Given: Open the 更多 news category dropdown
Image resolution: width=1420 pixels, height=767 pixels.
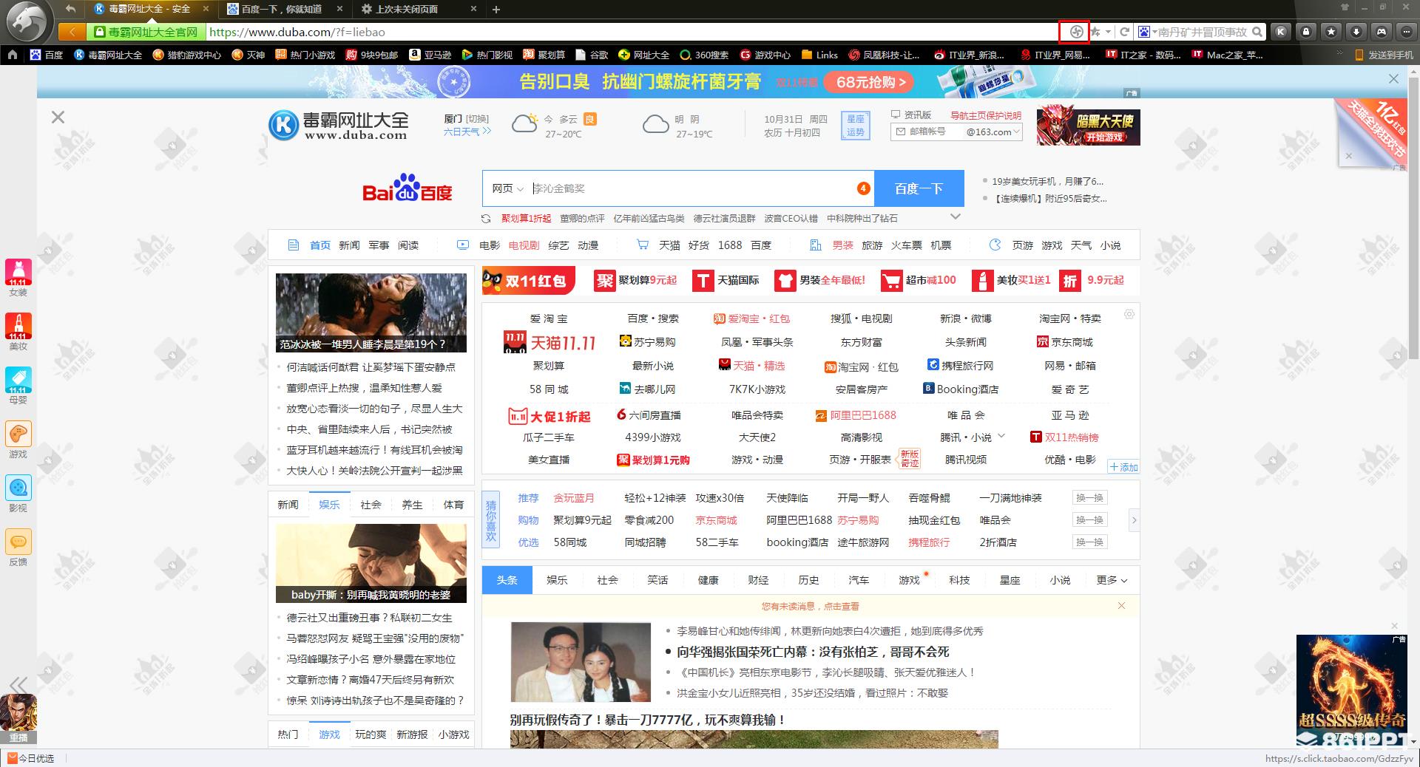Looking at the screenshot, I should click(1112, 580).
